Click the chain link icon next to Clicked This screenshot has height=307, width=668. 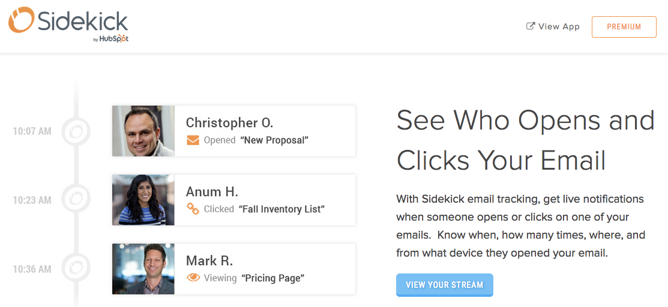[x=193, y=209]
